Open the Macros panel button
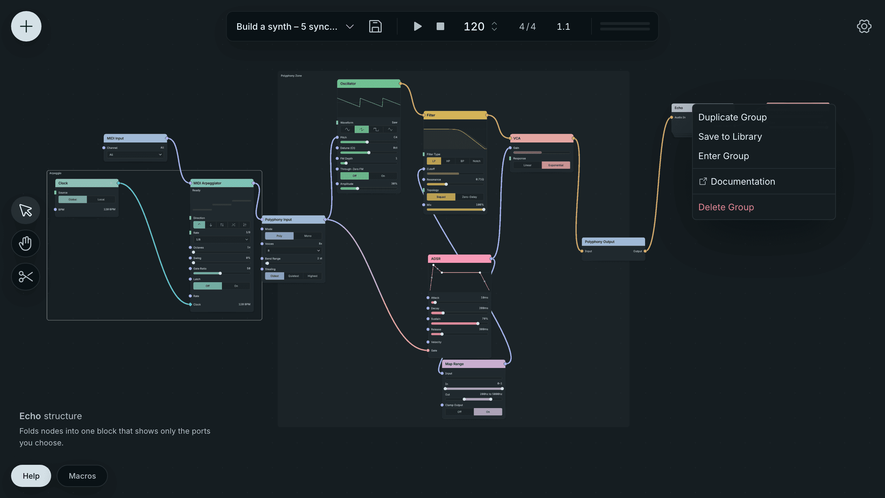Image resolution: width=885 pixels, height=498 pixels. coord(82,476)
